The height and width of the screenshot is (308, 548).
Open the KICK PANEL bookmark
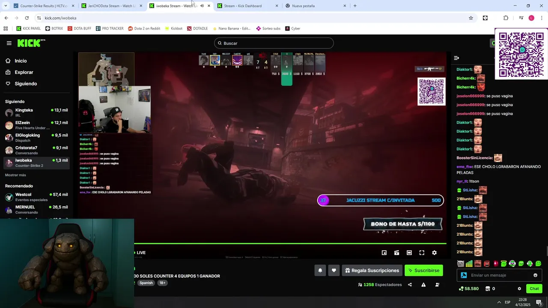click(x=28, y=29)
